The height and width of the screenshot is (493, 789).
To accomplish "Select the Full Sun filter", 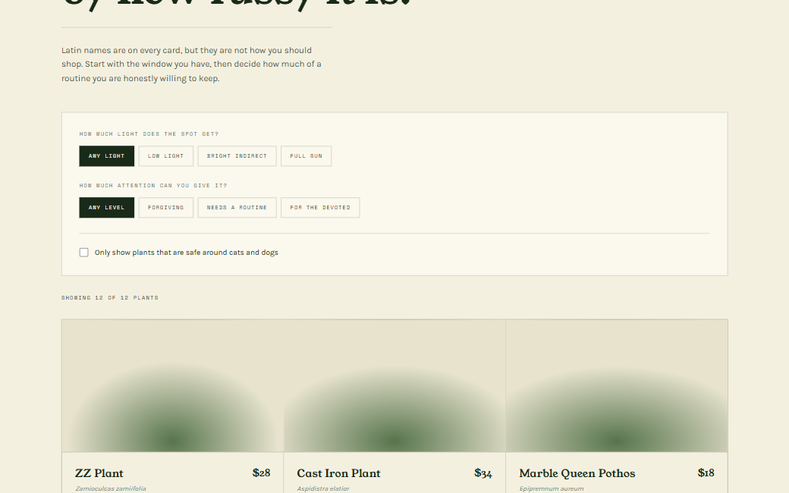I will tap(306, 156).
